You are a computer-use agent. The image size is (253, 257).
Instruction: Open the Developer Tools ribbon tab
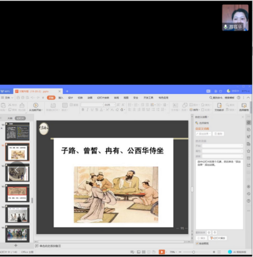pos(148,98)
